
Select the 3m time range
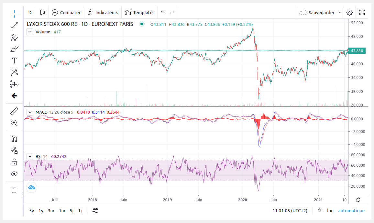click(x=51, y=211)
